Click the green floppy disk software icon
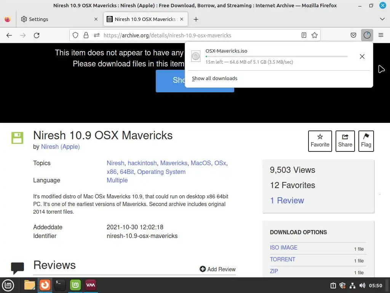Viewport: 390px width, 293px height. click(17, 138)
